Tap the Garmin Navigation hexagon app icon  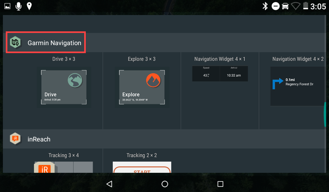[x=15, y=43]
